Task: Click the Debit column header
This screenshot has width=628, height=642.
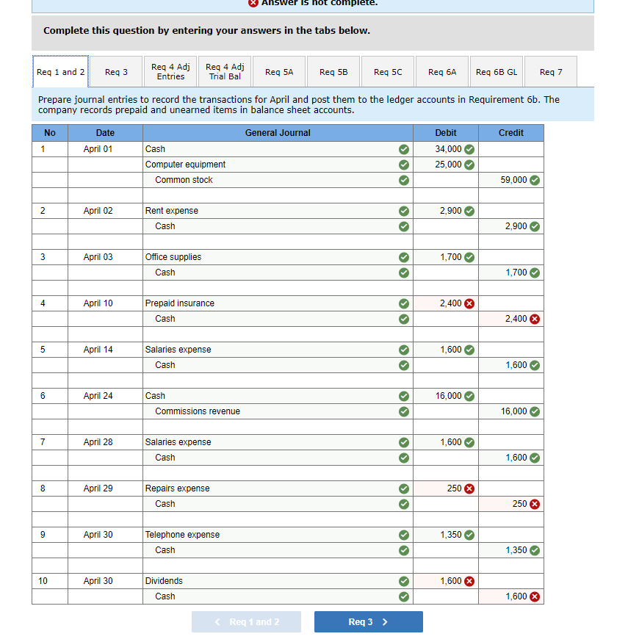Action: 445,133
